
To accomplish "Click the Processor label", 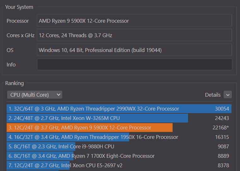I will click(x=18, y=21).
